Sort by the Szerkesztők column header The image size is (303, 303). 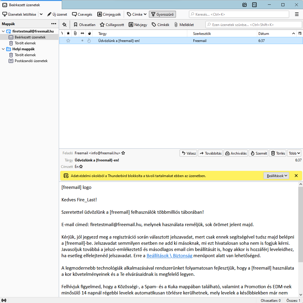click(x=222, y=33)
